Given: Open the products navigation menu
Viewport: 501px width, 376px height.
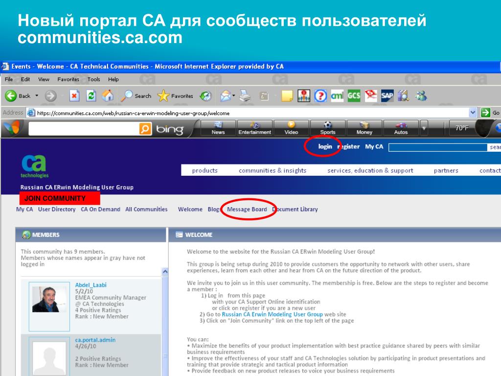Looking at the screenshot, I should (x=205, y=170).
